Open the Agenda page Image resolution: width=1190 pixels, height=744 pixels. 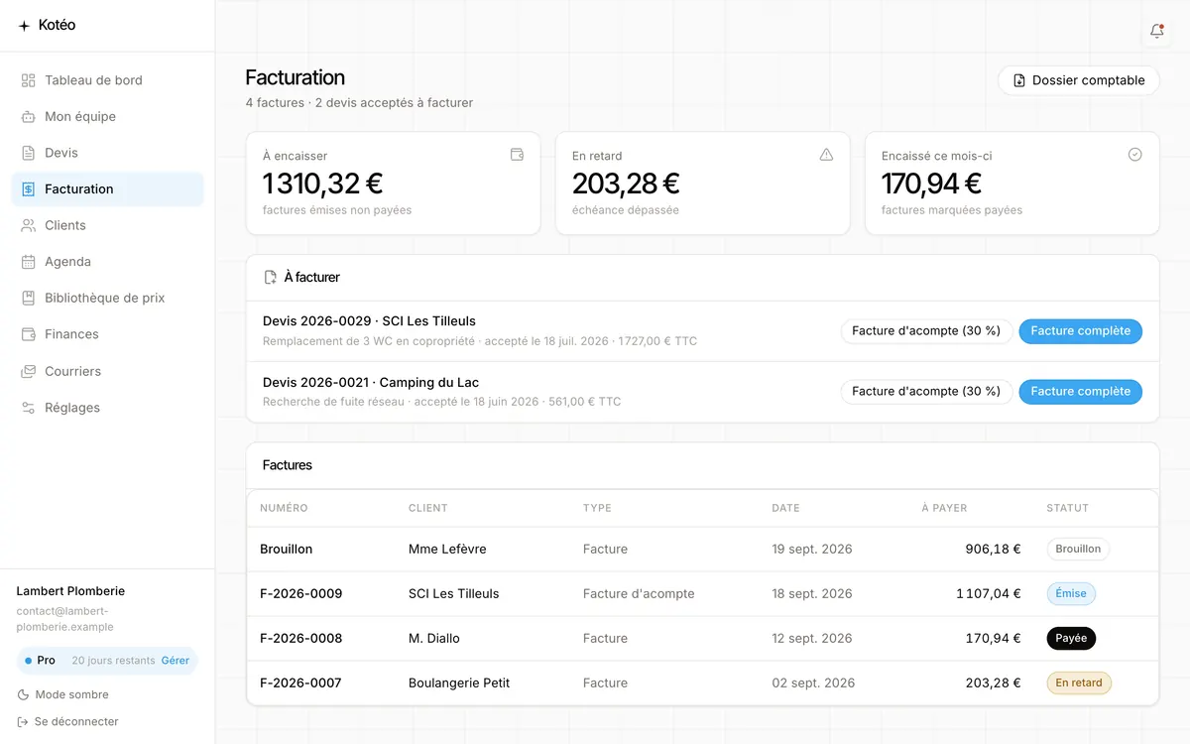coord(107,262)
